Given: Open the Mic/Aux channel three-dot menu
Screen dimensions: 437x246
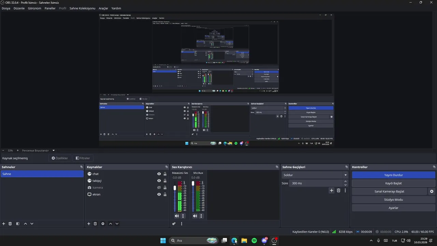Looking at the screenshot, I should click(201, 216).
